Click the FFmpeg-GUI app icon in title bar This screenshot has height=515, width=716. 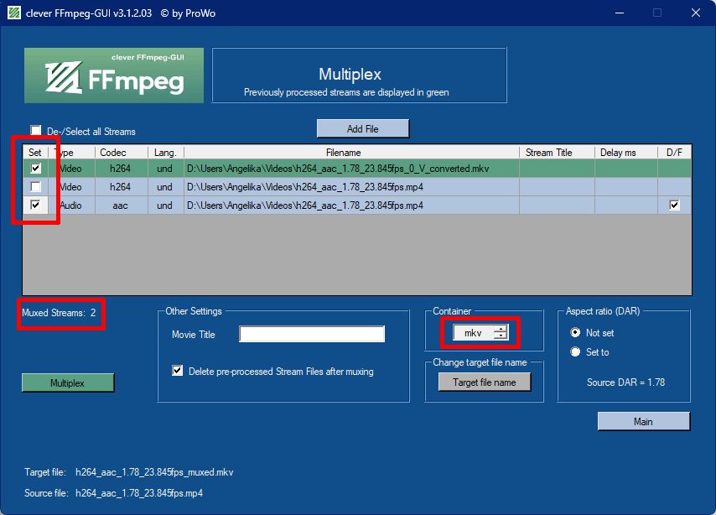(x=14, y=13)
